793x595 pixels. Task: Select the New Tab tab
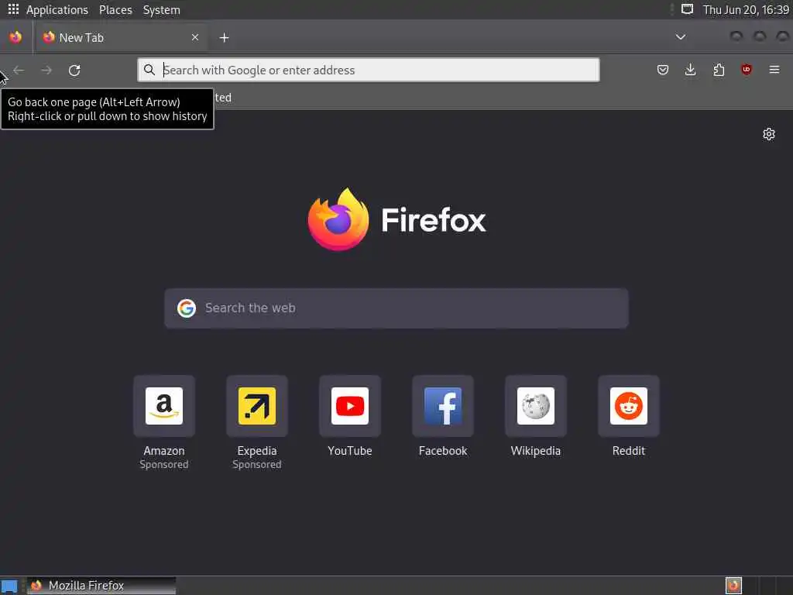(120, 37)
